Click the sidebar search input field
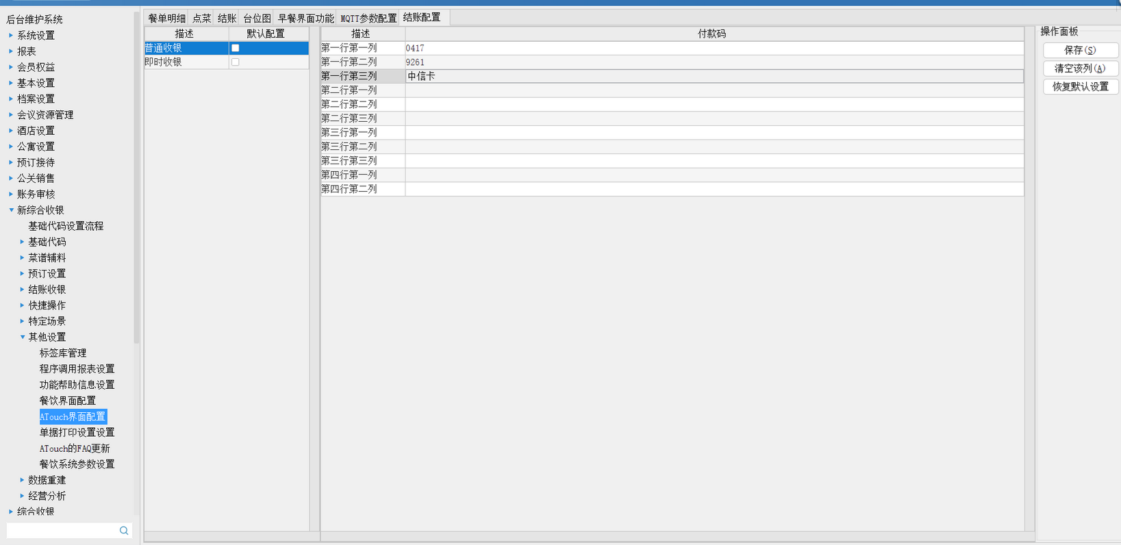The image size is (1121, 545). click(x=62, y=531)
